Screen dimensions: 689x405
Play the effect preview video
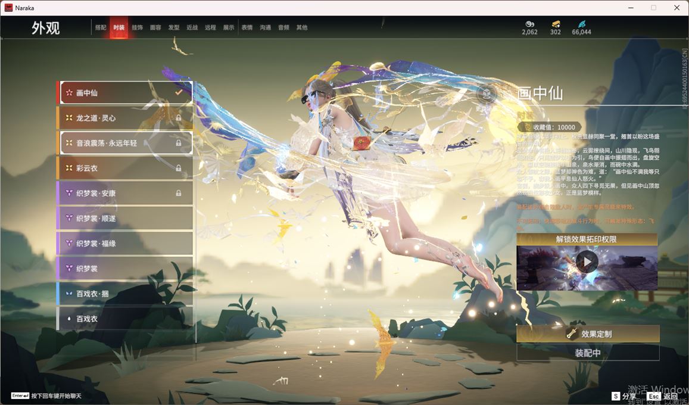pos(587,262)
